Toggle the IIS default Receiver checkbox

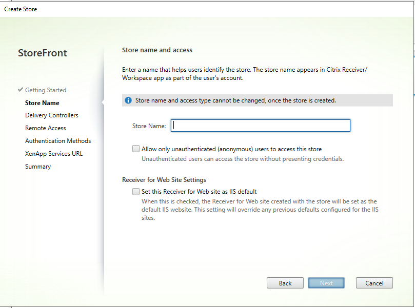tap(136, 192)
